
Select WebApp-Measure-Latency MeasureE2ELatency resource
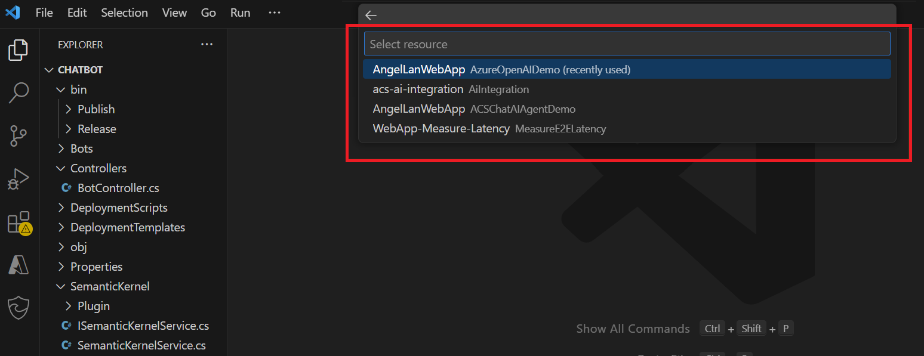(627, 128)
